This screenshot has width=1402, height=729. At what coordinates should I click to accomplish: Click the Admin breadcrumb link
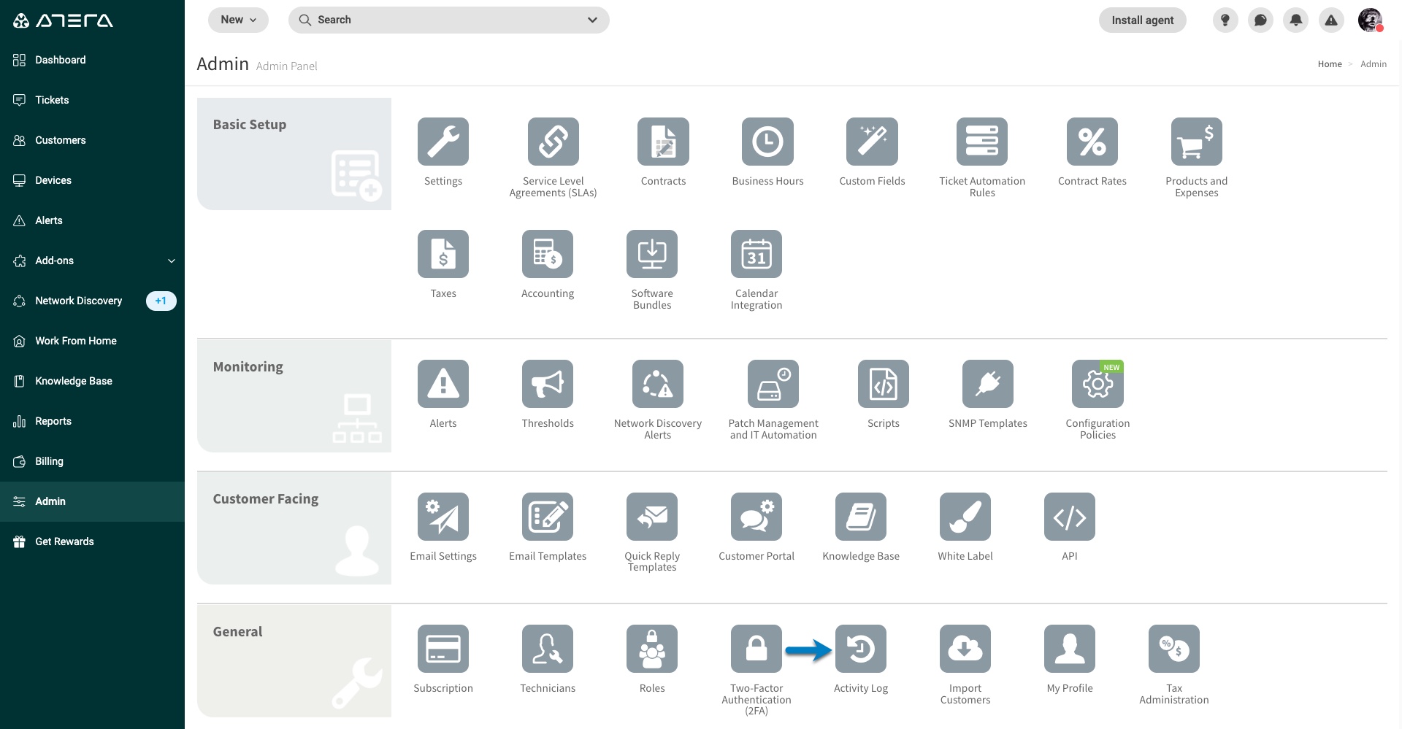click(x=1373, y=64)
